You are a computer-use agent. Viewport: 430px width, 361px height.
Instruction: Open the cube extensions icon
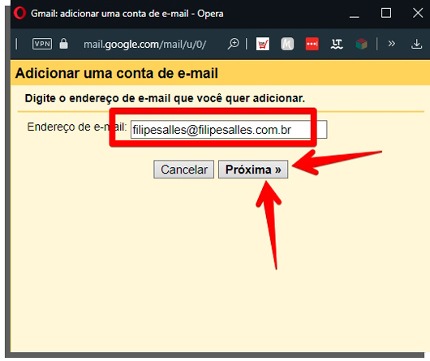coord(361,44)
